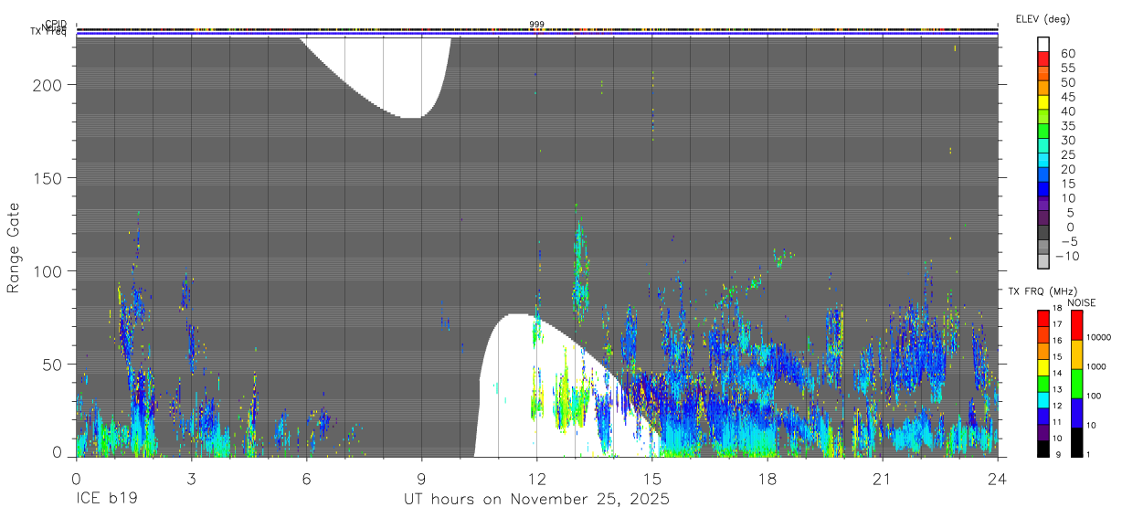Image resolution: width=1122 pixels, height=518 pixels.
Task: Click the white top segment of the ELEV color bar
Action: click(x=1043, y=44)
